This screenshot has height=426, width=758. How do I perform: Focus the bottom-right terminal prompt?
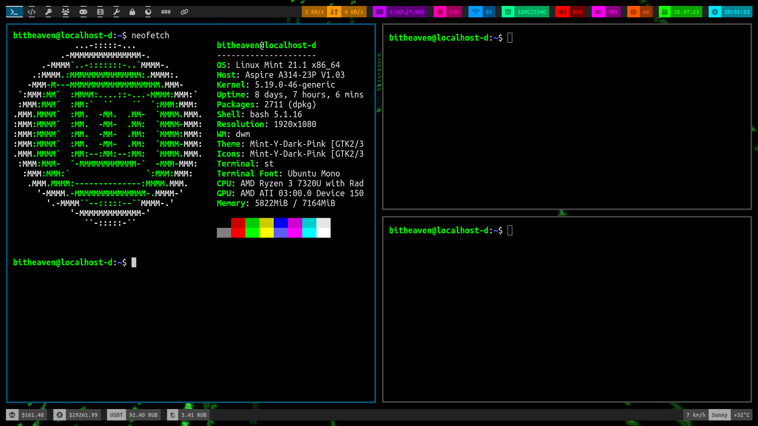451,231
